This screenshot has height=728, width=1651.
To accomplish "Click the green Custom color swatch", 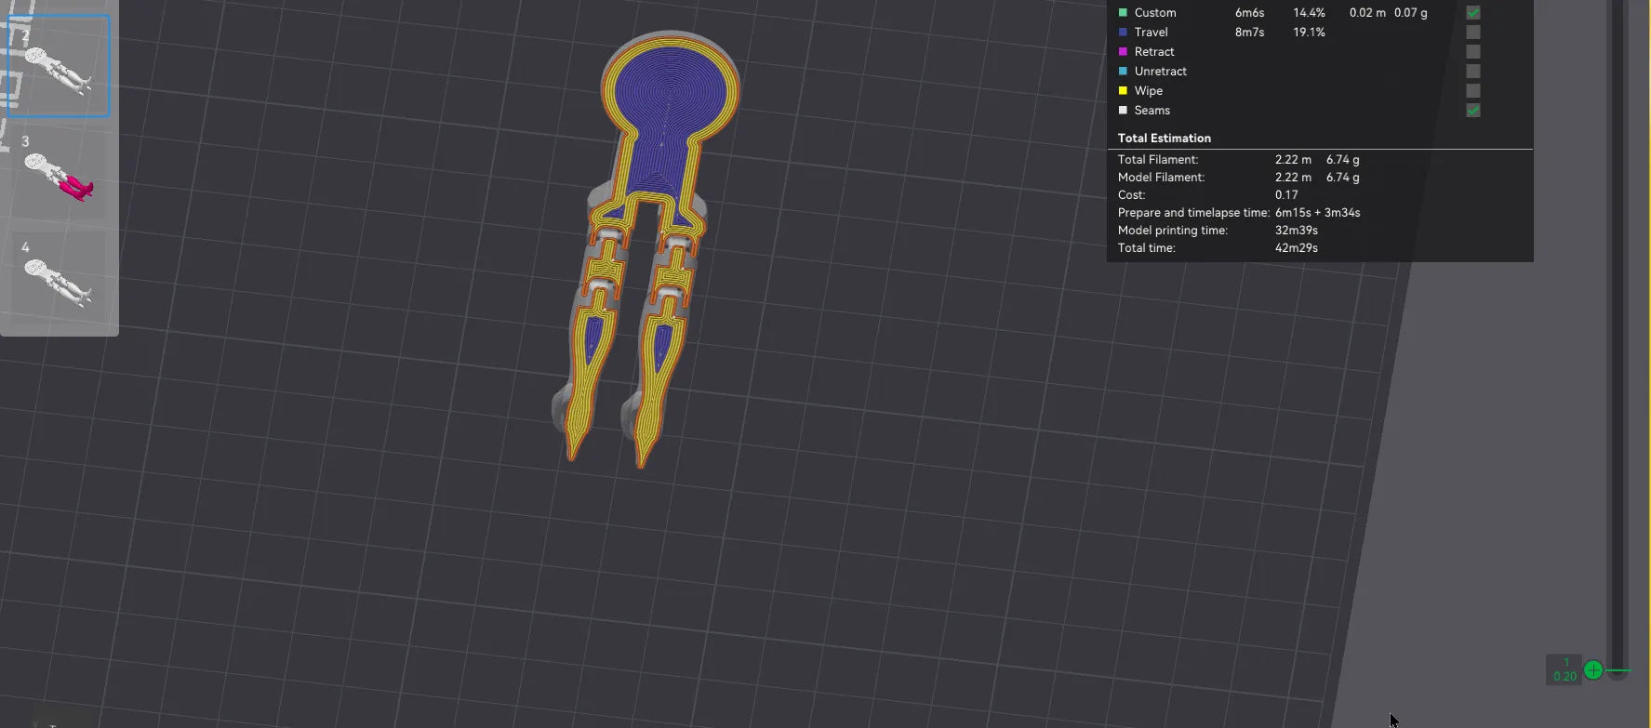I will (x=1123, y=12).
